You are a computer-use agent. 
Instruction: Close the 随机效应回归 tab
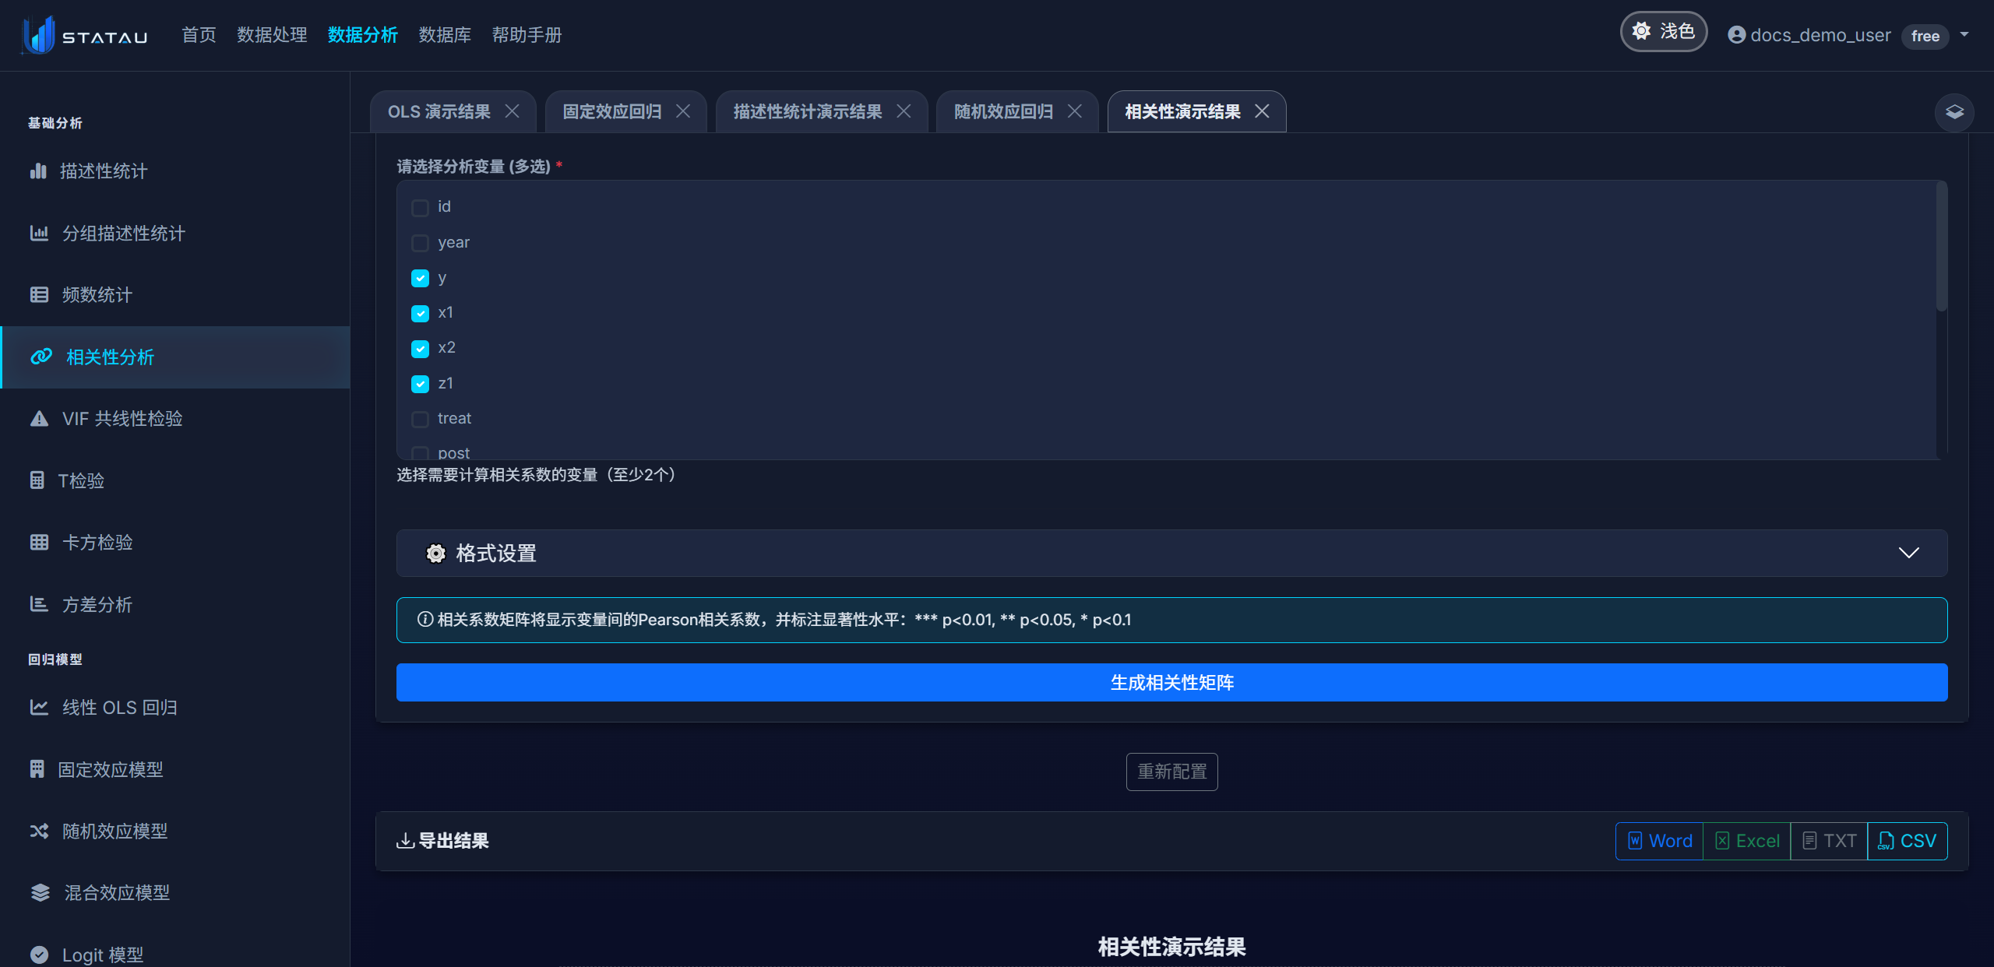pos(1074,111)
